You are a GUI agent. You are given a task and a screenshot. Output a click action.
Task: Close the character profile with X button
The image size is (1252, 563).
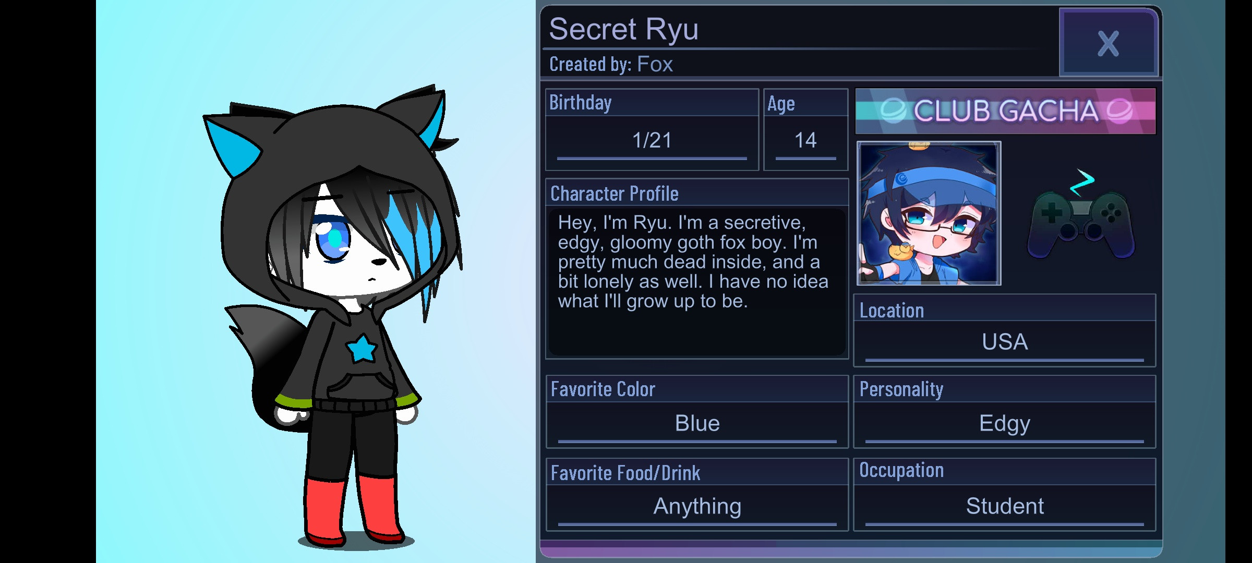(x=1109, y=43)
